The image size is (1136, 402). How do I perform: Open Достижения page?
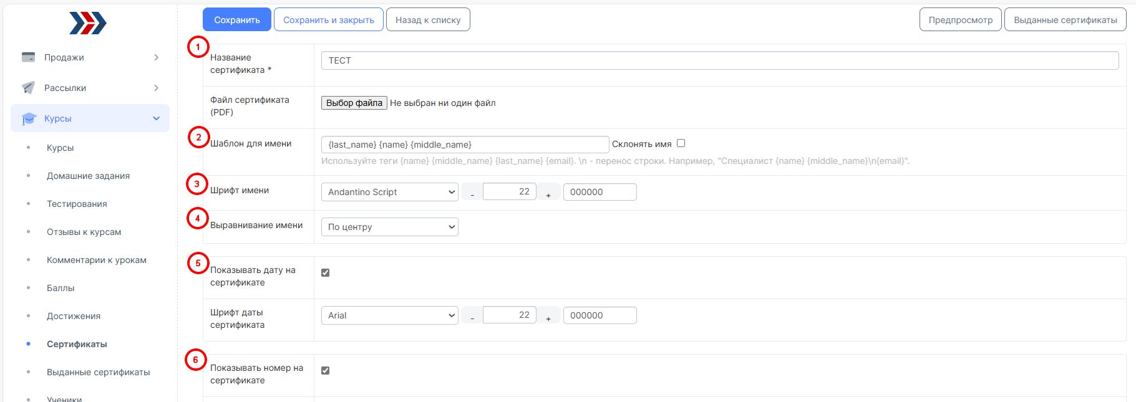[x=74, y=316]
